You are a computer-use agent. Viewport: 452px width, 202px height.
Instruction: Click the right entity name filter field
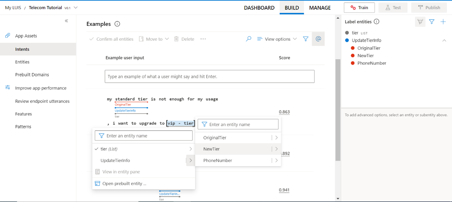(x=238, y=124)
